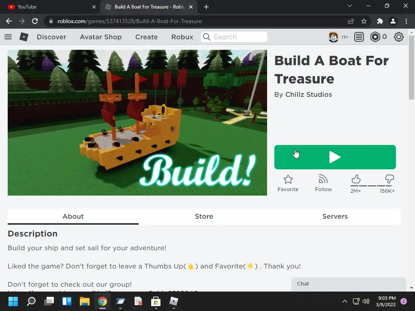415x311 pixels.
Task: Click the 13+ age label
Action: (x=344, y=37)
